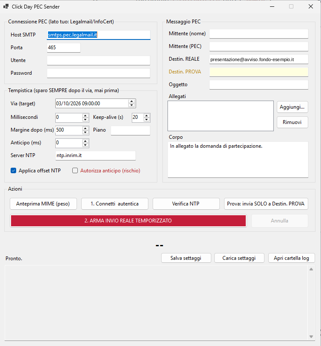321x346 pixels.
Task: Click the Destin. REALE address field
Action: pos(259,59)
